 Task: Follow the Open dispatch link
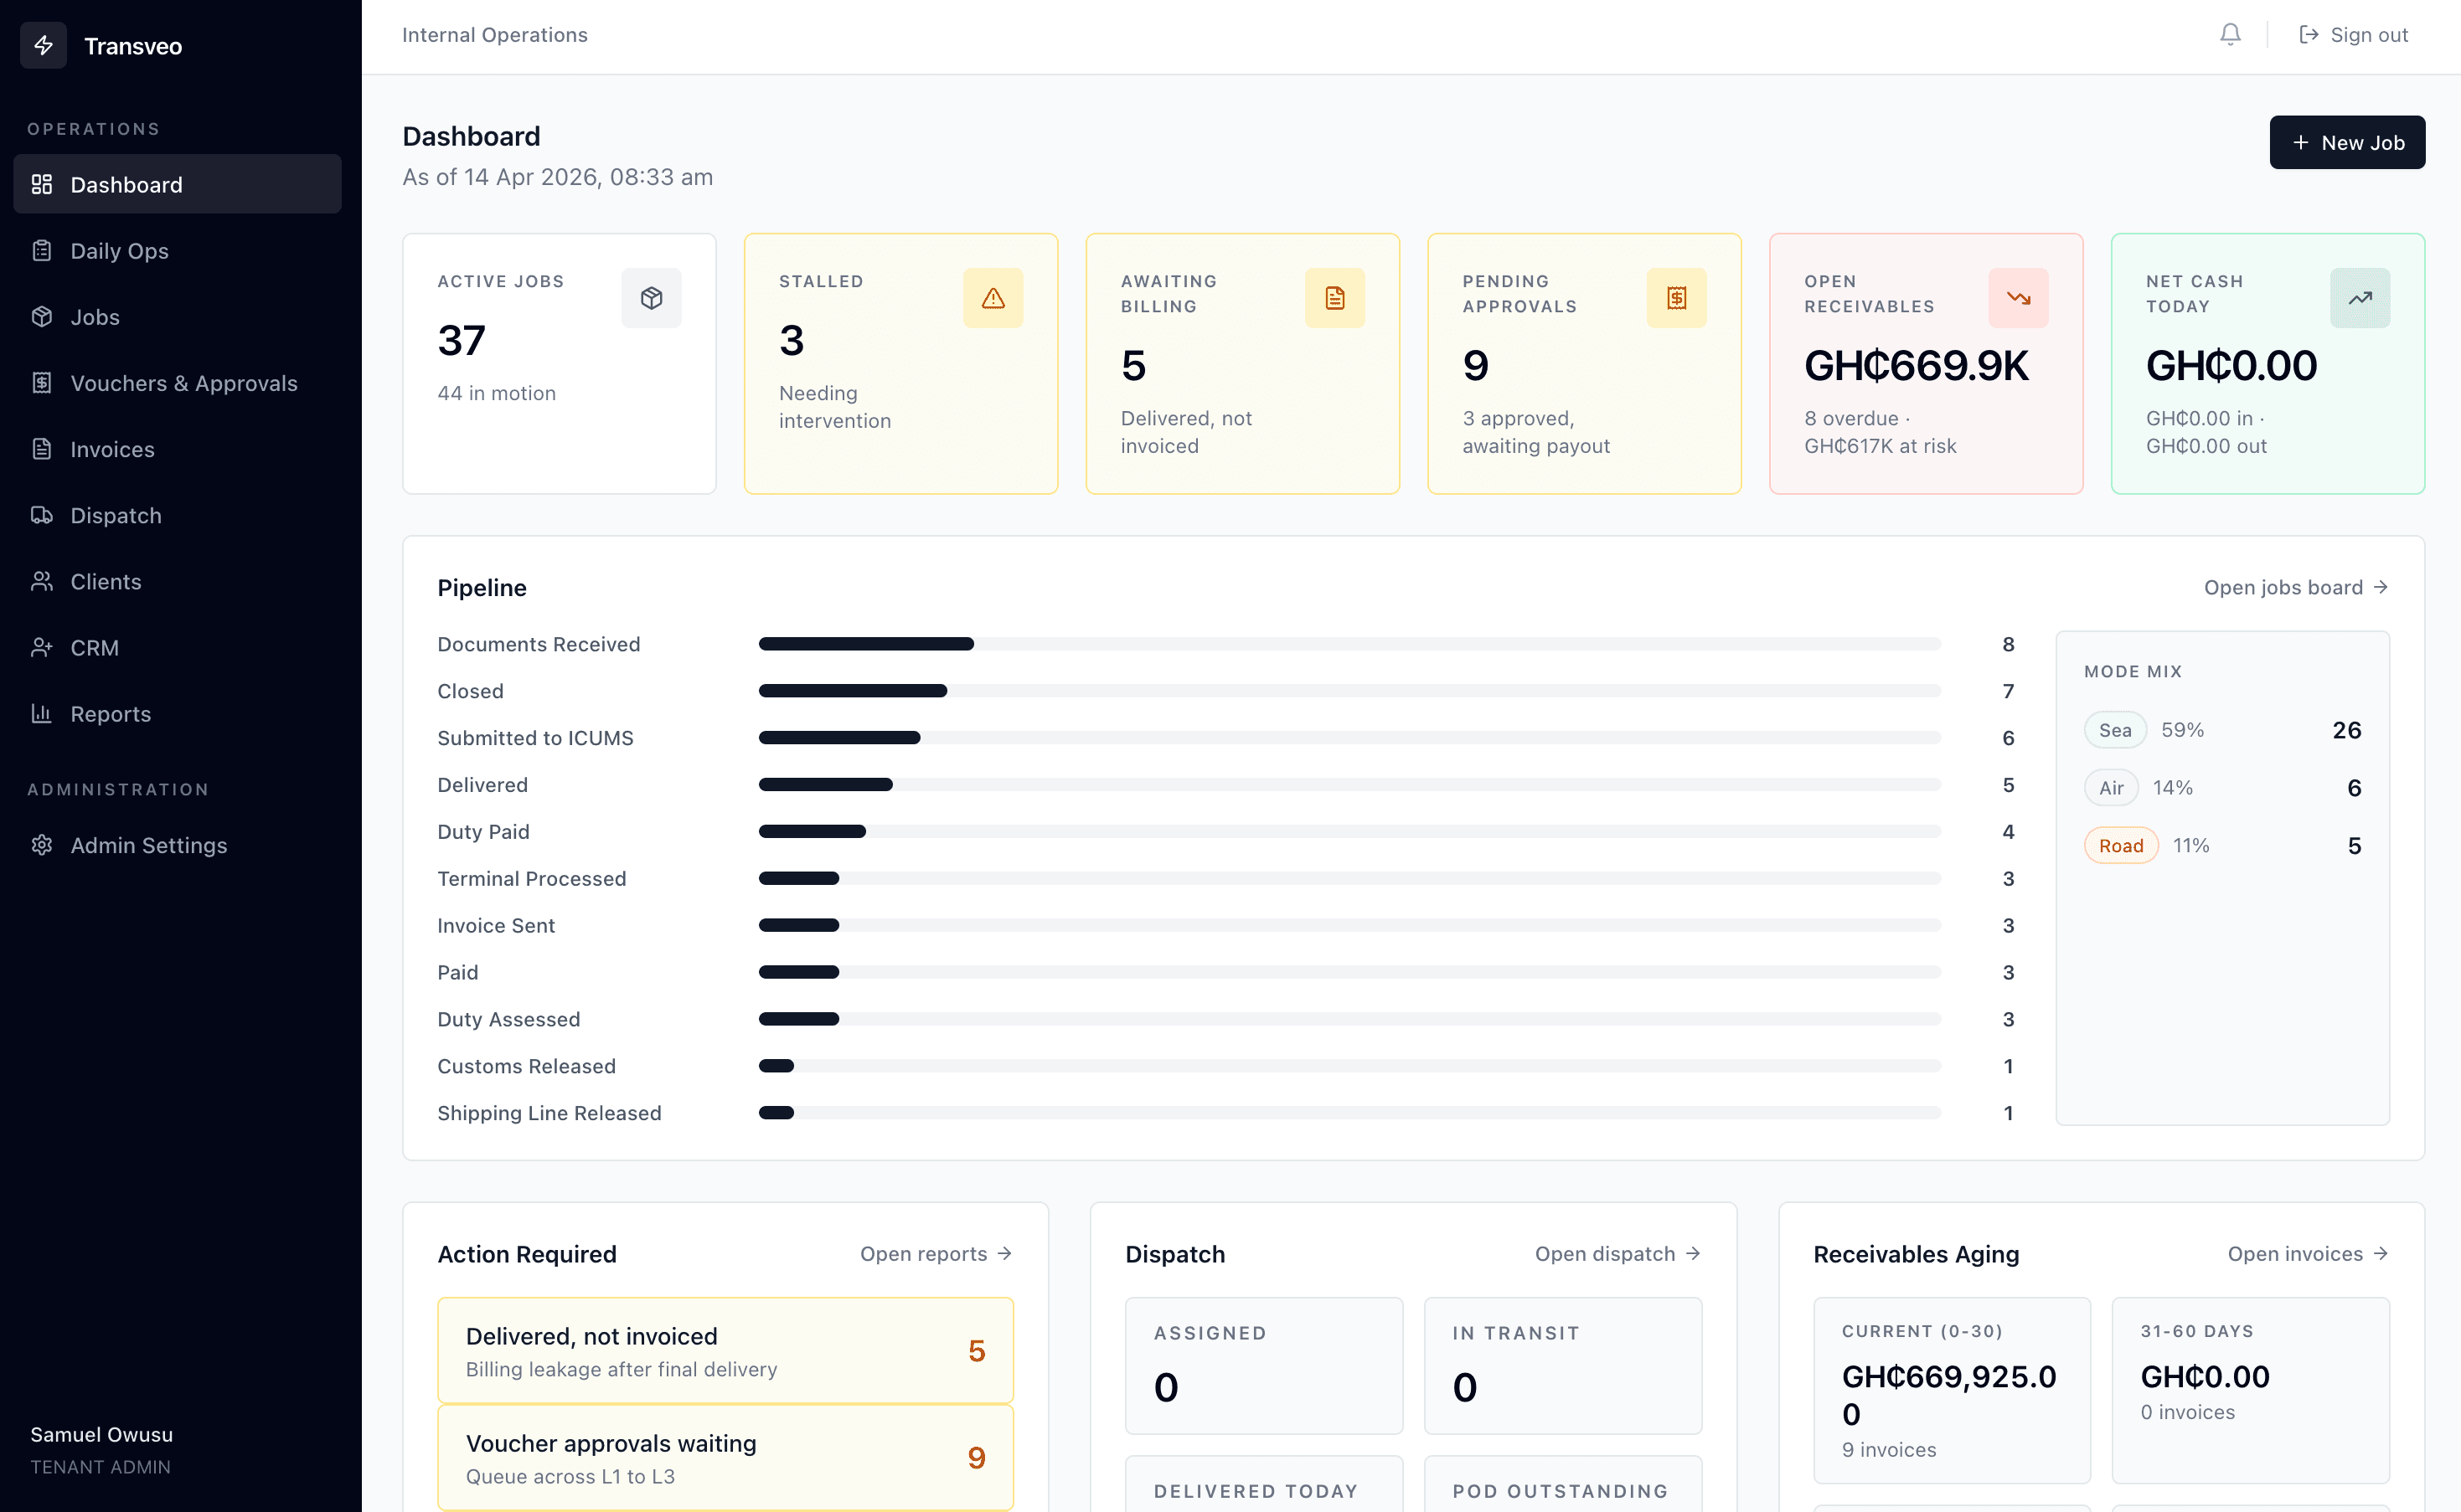tap(1618, 1253)
